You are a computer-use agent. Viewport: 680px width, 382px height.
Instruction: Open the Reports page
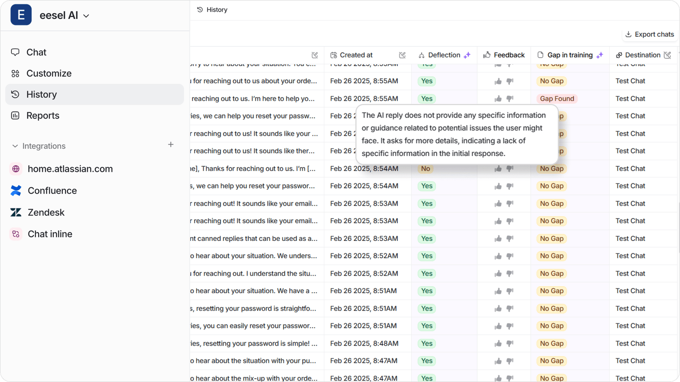coord(42,115)
